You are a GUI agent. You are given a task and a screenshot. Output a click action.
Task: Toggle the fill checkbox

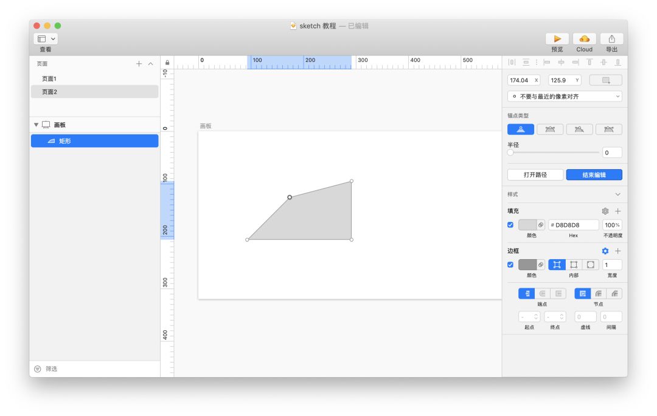(x=510, y=225)
